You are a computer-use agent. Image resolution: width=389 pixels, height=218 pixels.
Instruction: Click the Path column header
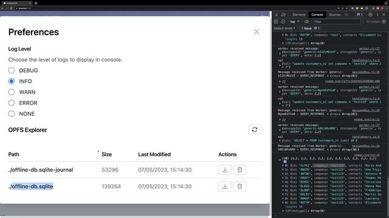pos(13,154)
